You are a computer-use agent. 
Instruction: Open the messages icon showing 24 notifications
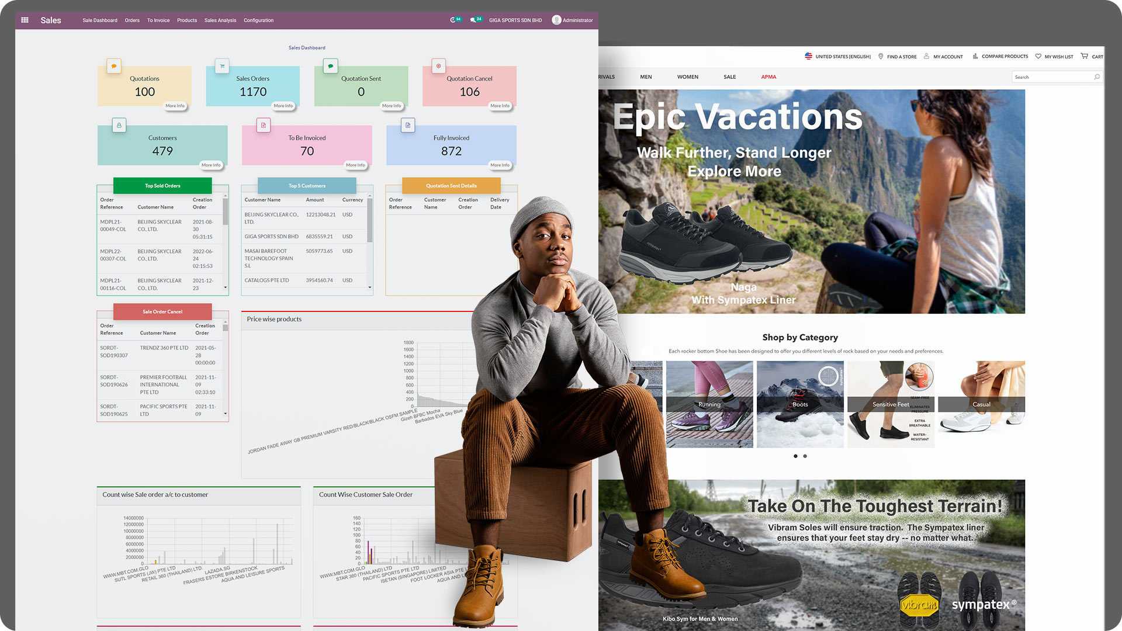click(x=475, y=19)
